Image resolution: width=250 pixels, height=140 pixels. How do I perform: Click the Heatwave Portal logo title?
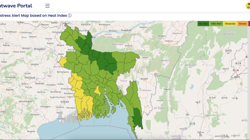[16, 6]
